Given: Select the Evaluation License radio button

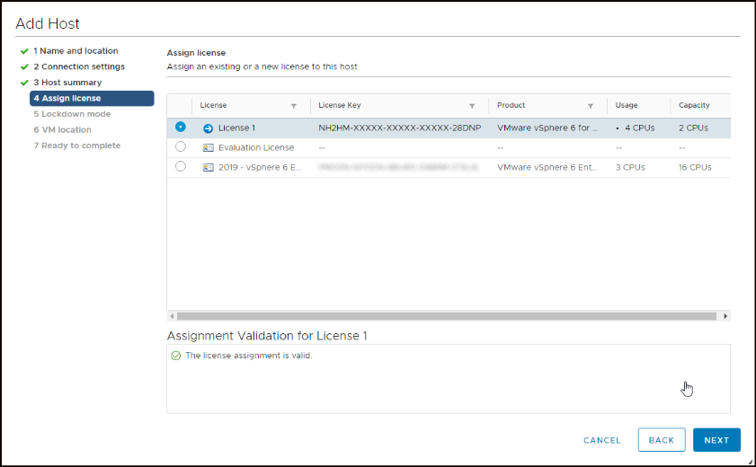Looking at the screenshot, I should (x=181, y=146).
